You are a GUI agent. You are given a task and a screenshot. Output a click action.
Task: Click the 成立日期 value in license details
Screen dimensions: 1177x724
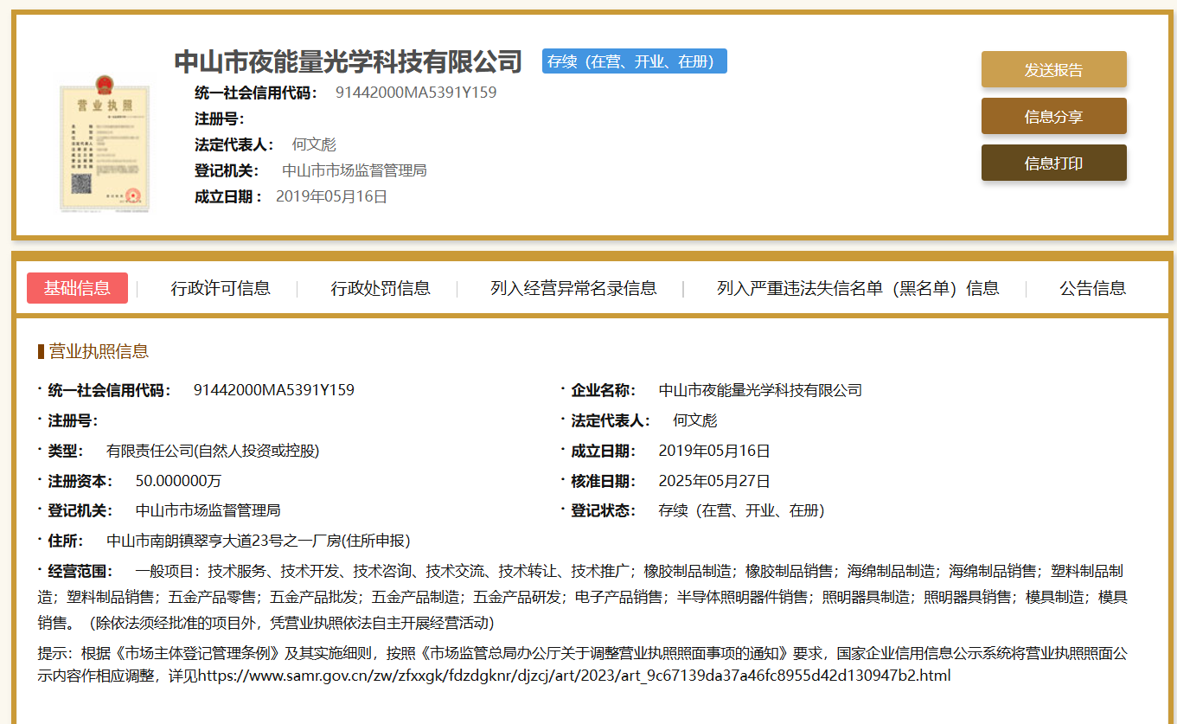[x=714, y=451]
